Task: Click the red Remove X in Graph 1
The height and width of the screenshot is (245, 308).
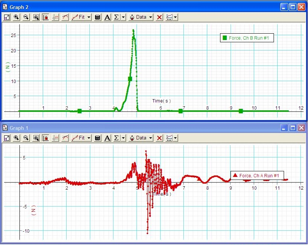Action: (x=159, y=138)
